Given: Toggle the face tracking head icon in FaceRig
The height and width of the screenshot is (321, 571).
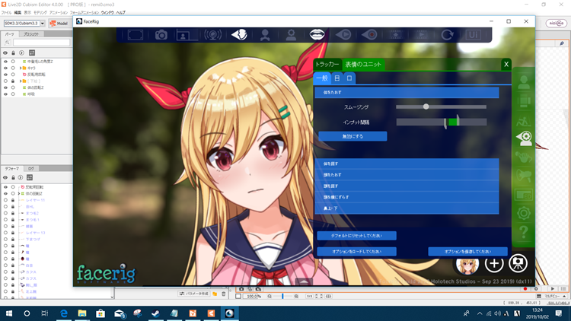Looking at the screenshot, I should click(239, 35).
